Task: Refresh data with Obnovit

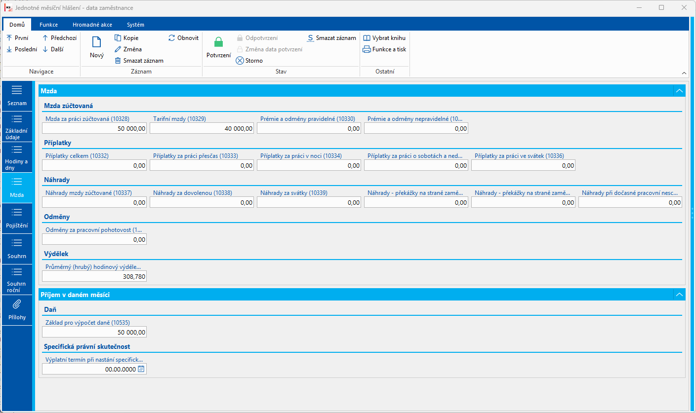Action: point(183,38)
